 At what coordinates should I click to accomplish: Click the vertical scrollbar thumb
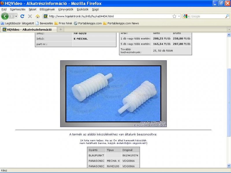229,103
